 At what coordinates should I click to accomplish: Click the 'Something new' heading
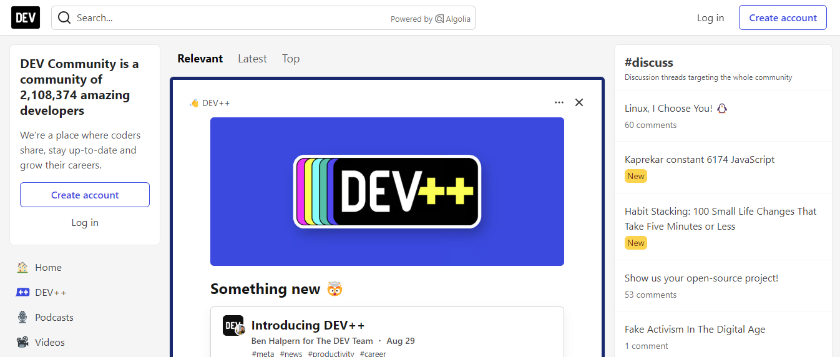pyautogui.click(x=276, y=289)
